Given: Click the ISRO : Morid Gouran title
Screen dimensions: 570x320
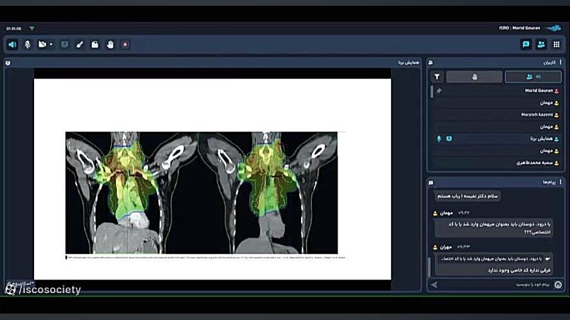Looking at the screenshot, I should pyautogui.click(x=519, y=28).
